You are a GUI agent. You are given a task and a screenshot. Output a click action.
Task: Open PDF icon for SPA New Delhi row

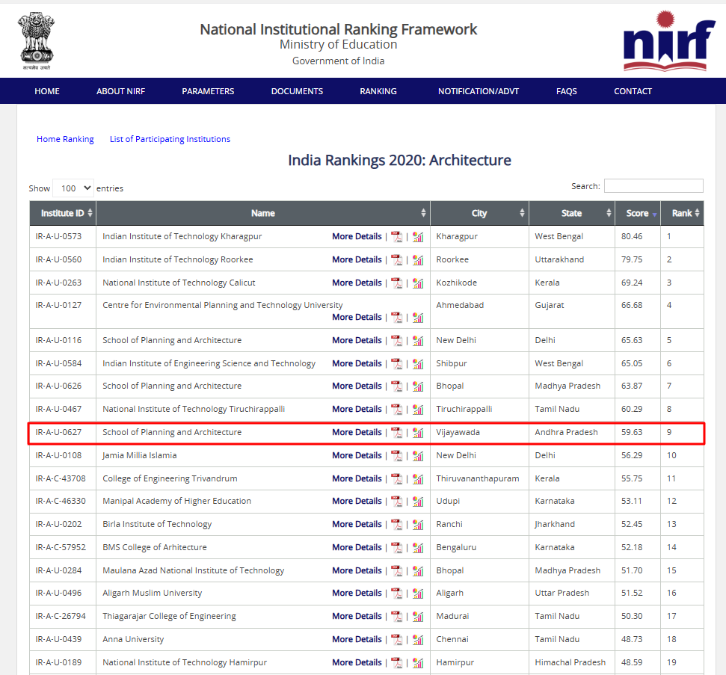pos(397,340)
